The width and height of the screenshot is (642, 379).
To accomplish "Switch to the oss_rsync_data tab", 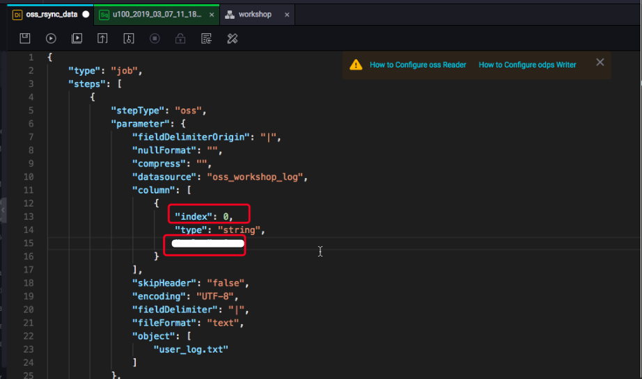I will 51,14.
